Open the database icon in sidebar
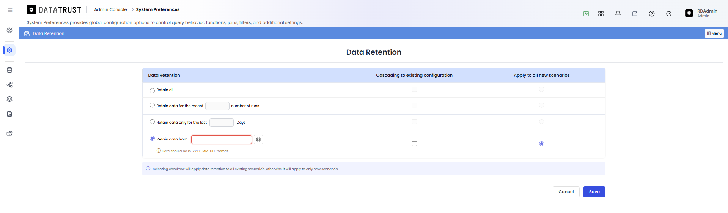 coord(9,70)
